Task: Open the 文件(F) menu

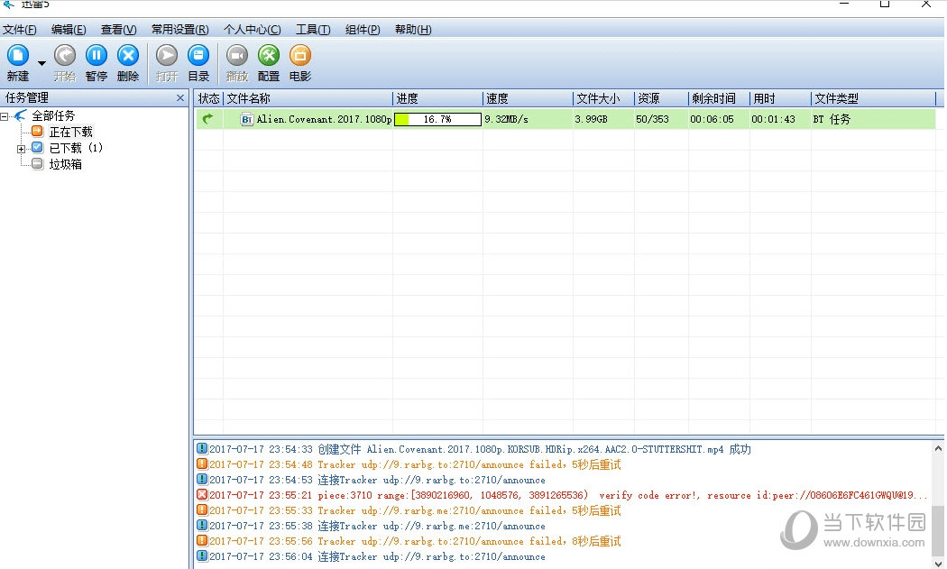Action: tap(19, 30)
